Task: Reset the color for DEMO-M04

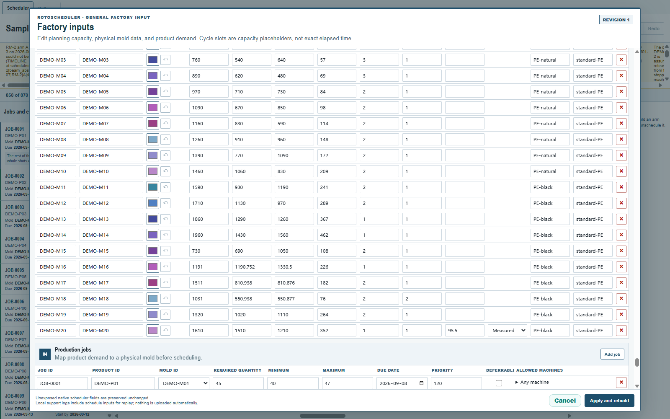Action: pos(165,76)
